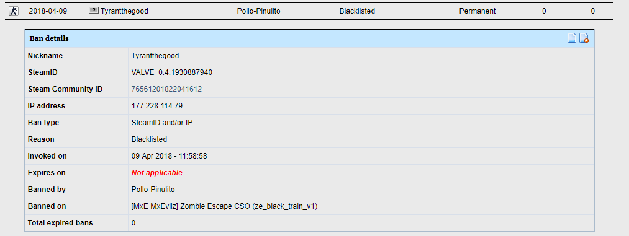This screenshot has height=236, width=629.
Task: Click the Permanent ban length cell
Action: (477, 11)
